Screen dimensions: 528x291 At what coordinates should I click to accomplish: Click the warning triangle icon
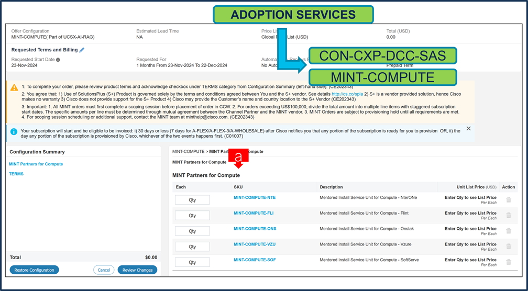(14, 87)
